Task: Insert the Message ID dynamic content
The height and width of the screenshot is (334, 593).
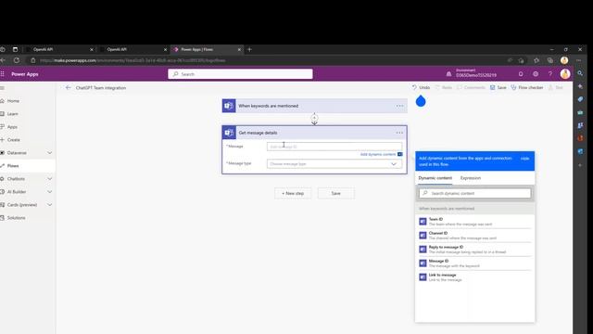Action: point(474,263)
